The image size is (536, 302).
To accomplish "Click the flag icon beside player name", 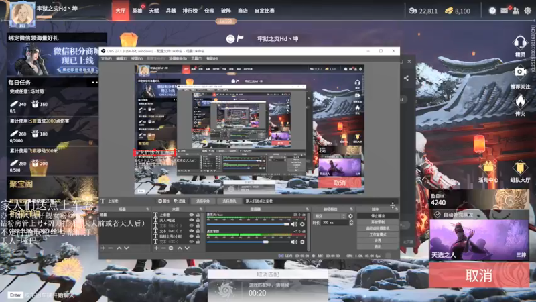I will [x=240, y=38].
